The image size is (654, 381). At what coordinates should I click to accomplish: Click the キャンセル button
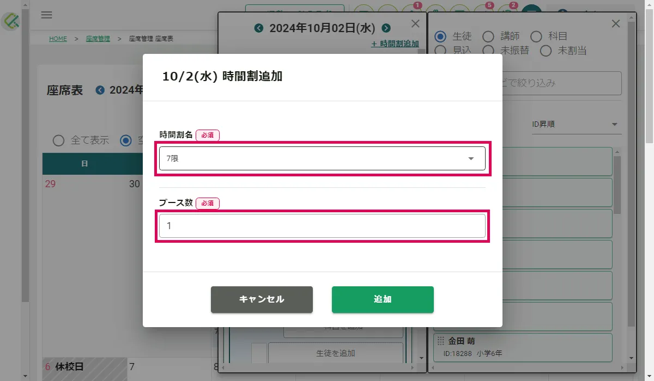click(x=262, y=299)
